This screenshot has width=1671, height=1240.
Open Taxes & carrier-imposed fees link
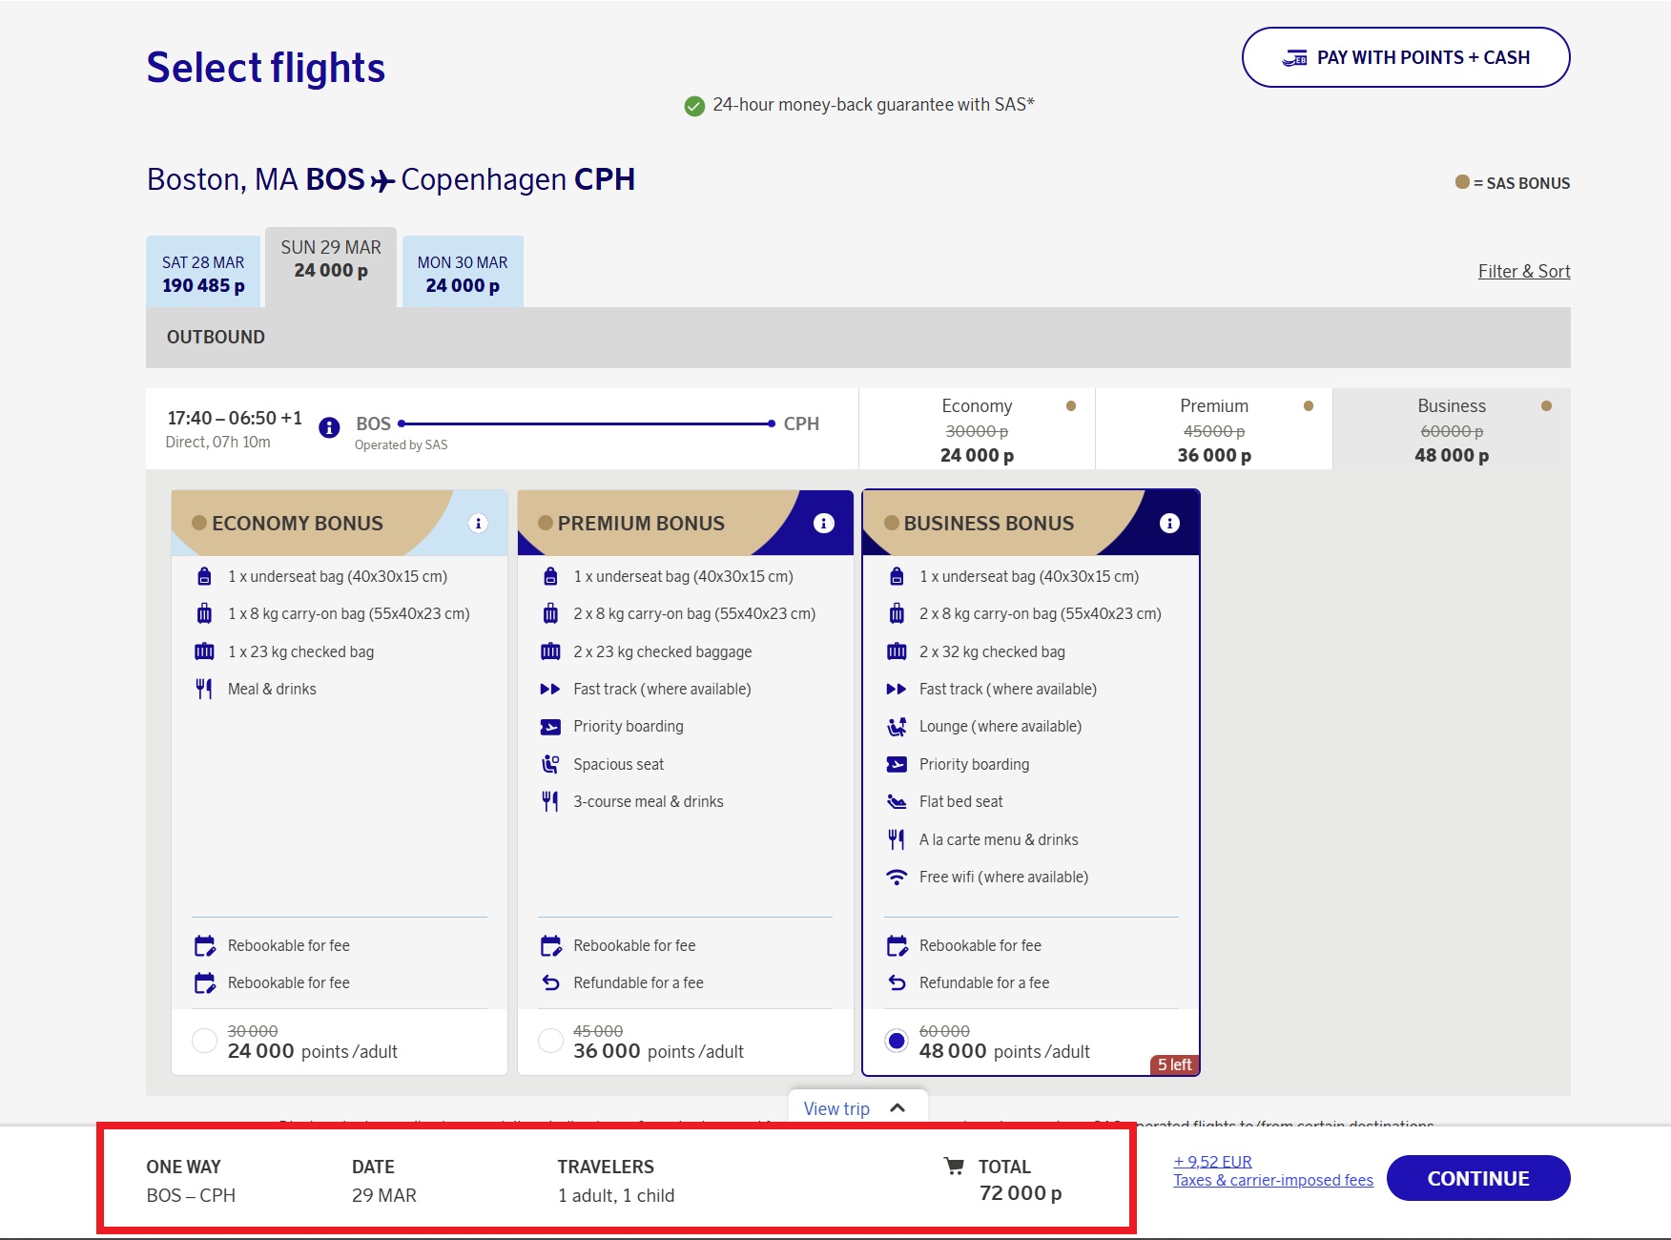point(1272,1180)
